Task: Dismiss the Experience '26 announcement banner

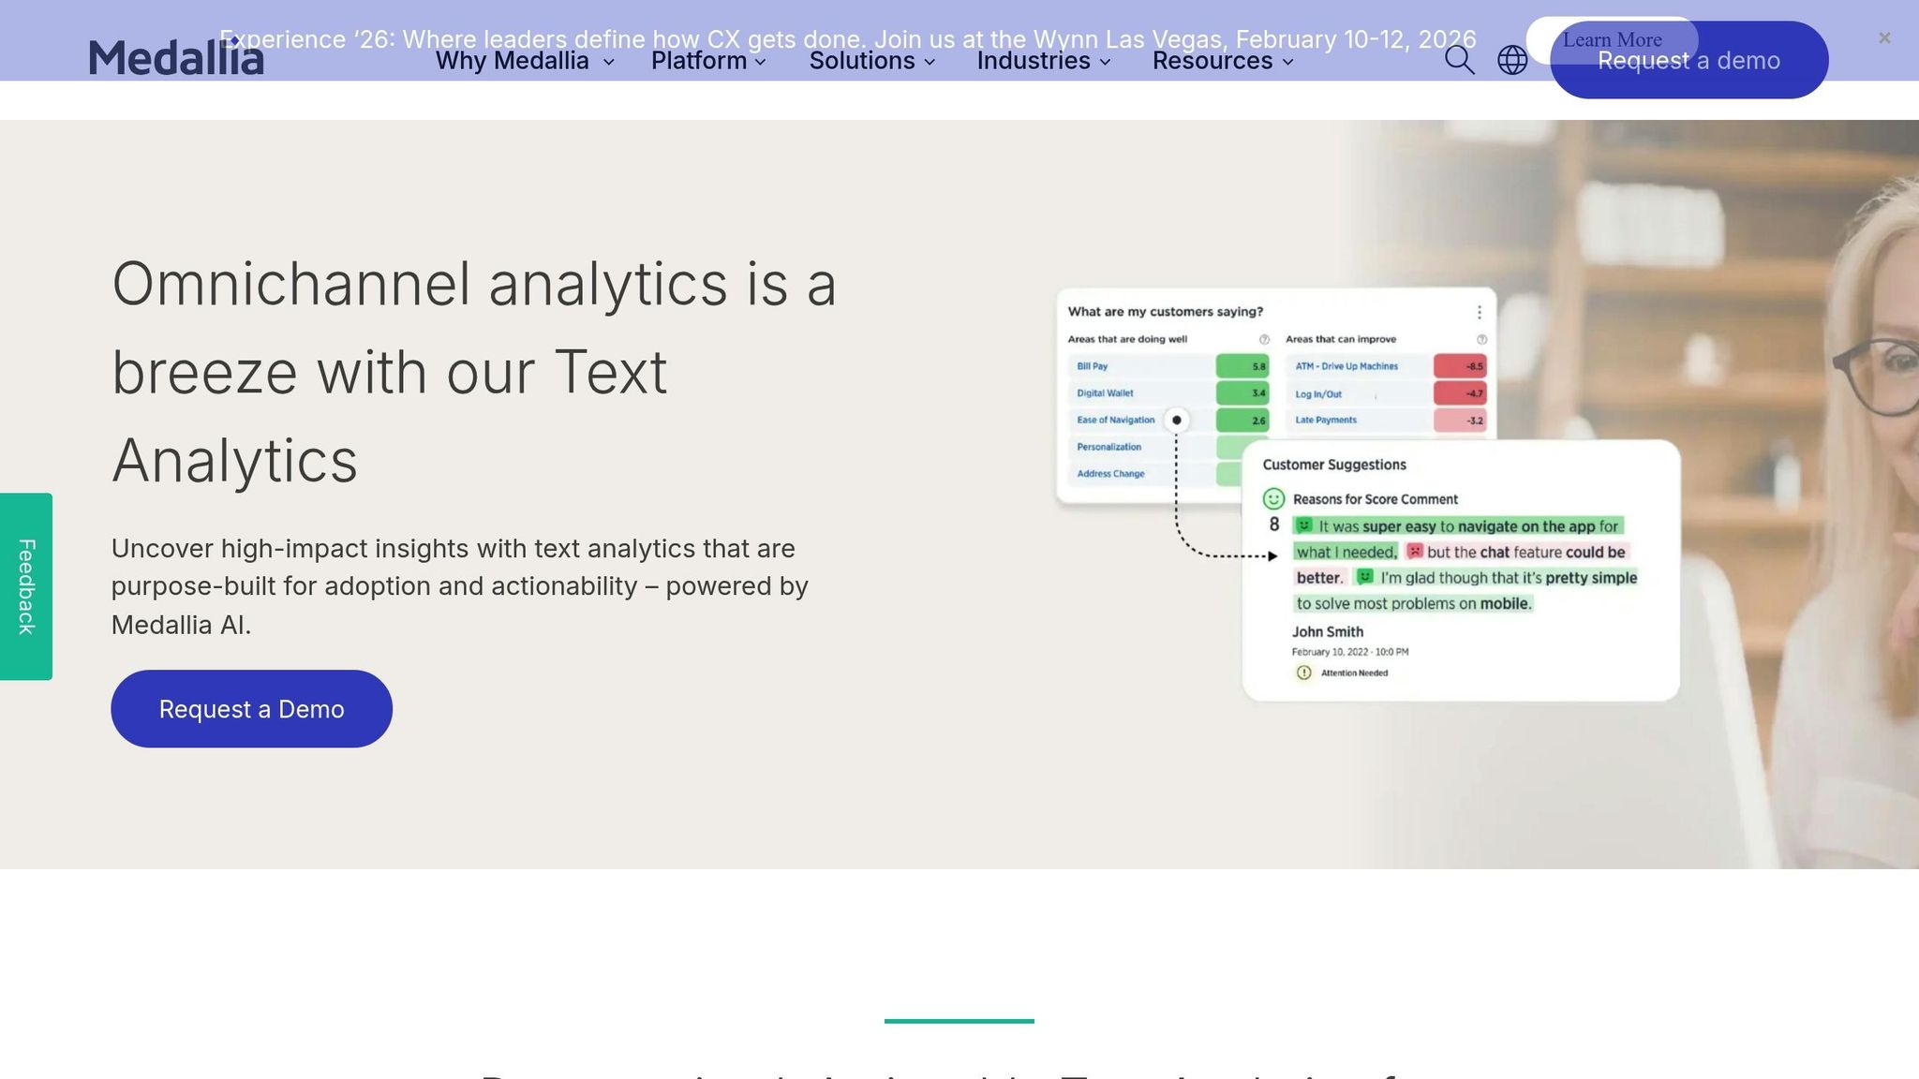Action: (x=1884, y=38)
